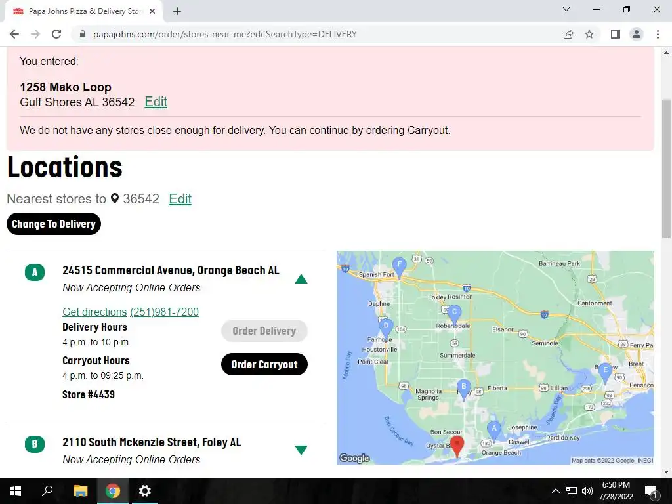Click the 24515 Commercial Avenue store title
The image size is (672, 504).
[x=171, y=270]
